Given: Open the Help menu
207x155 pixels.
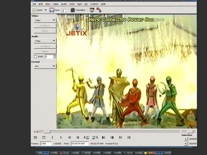Looking at the screenshot, I should coord(103,4).
